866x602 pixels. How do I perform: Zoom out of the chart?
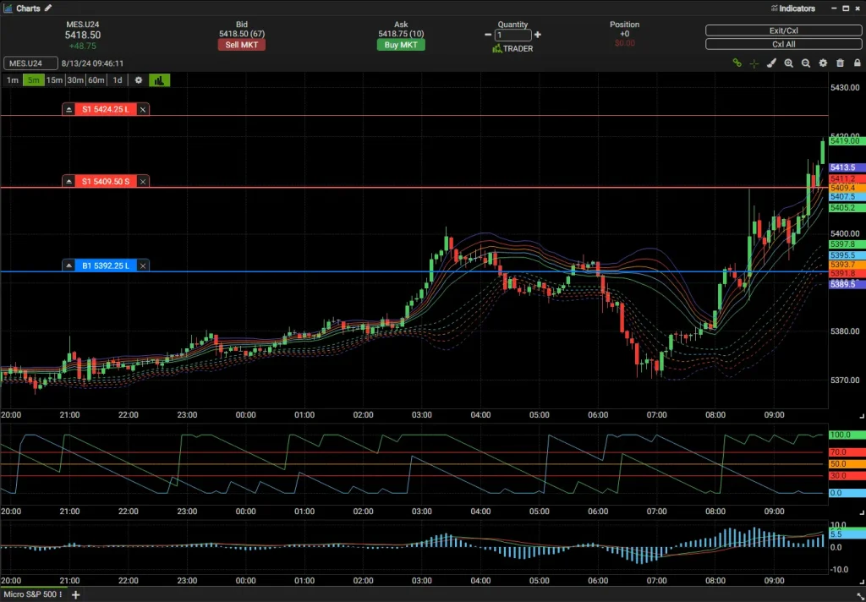806,63
